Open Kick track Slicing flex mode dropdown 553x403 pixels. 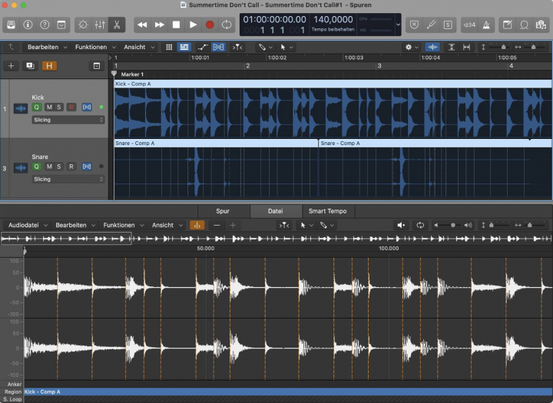(68, 120)
